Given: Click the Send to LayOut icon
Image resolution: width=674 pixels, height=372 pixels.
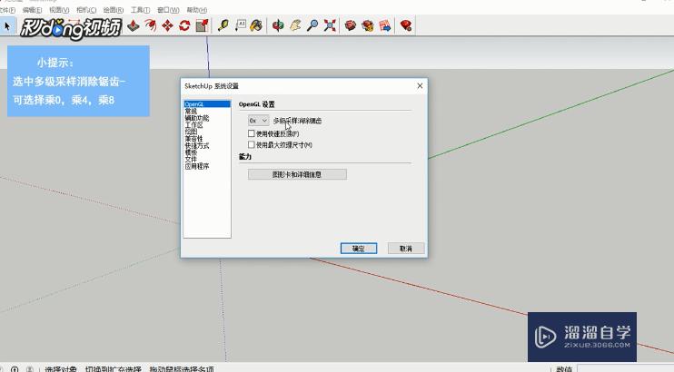Looking at the screenshot, I should click(385, 25).
